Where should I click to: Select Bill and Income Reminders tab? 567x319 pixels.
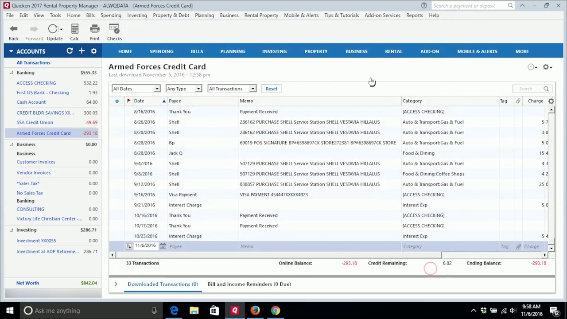(249, 284)
